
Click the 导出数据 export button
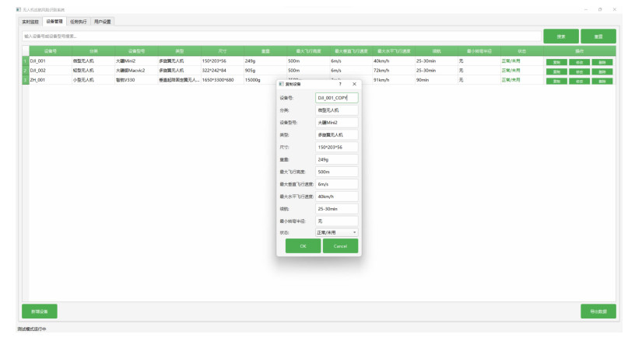pos(598,311)
